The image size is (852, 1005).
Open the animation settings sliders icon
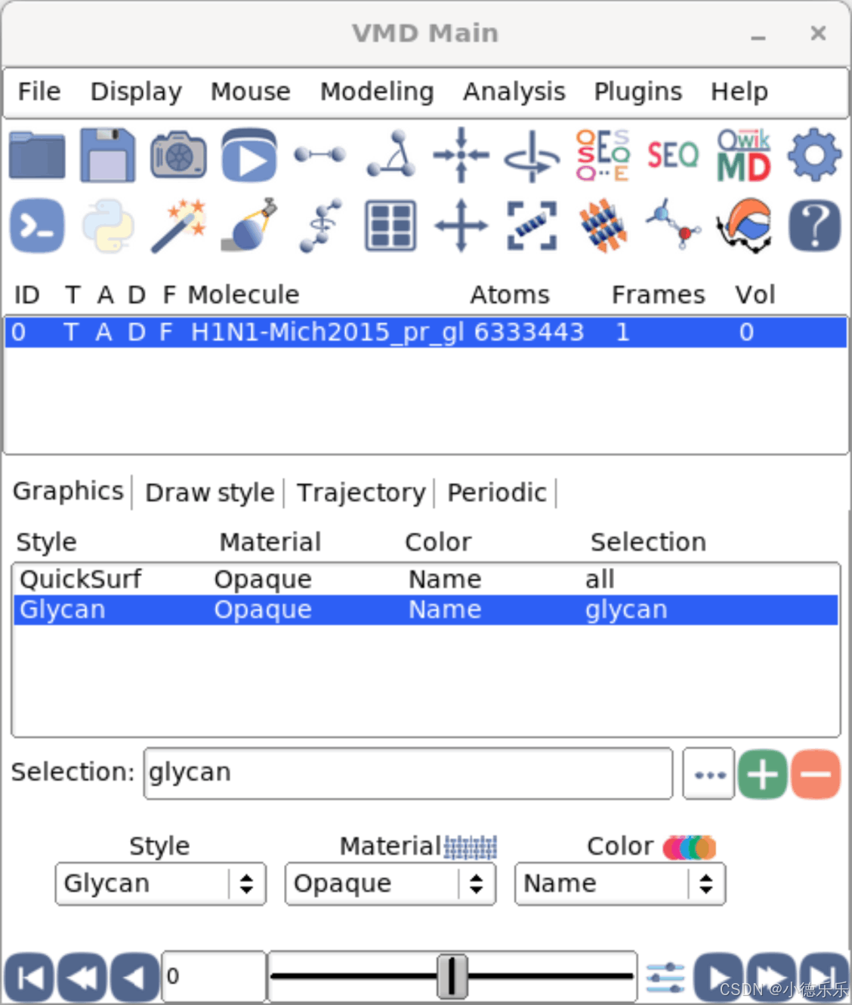[x=665, y=977]
